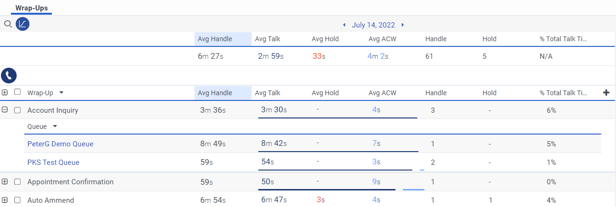Select the Appointment Confirmation checkbox

click(18, 181)
